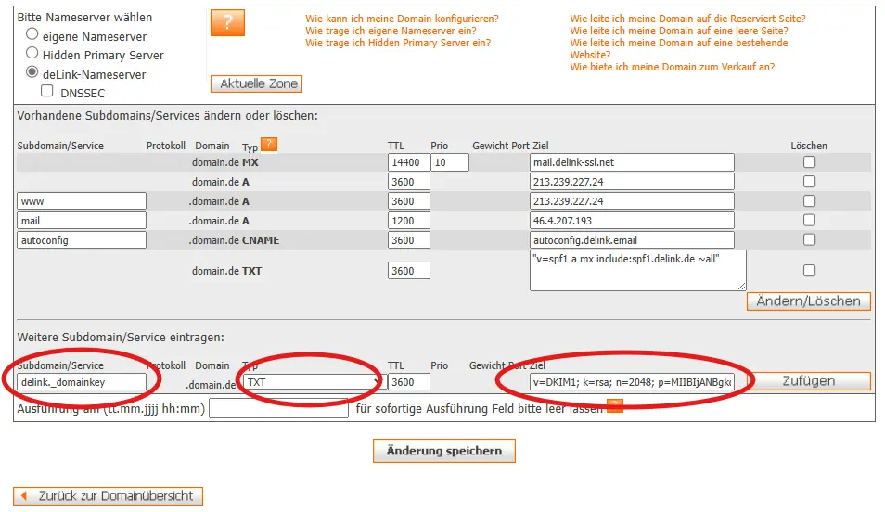The image size is (885, 512).
Task: Tick delete checkbox for the mail A record
Action: point(809,220)
